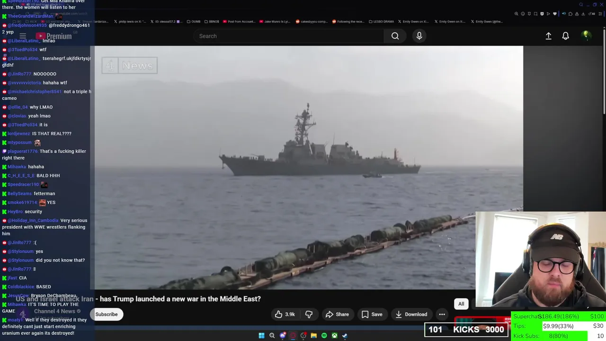Click chat username lordjewnez
This screenshot has width=606, height=341.
[x=18, y=134]
